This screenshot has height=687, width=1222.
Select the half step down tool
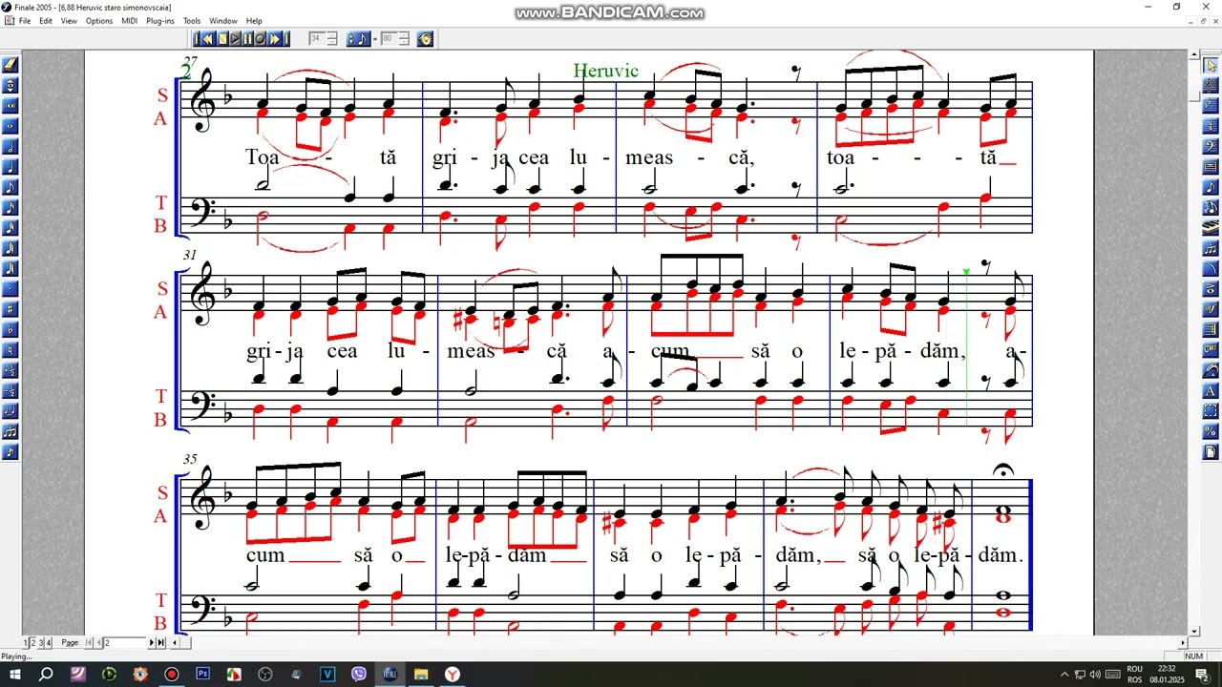pos(11,391)
